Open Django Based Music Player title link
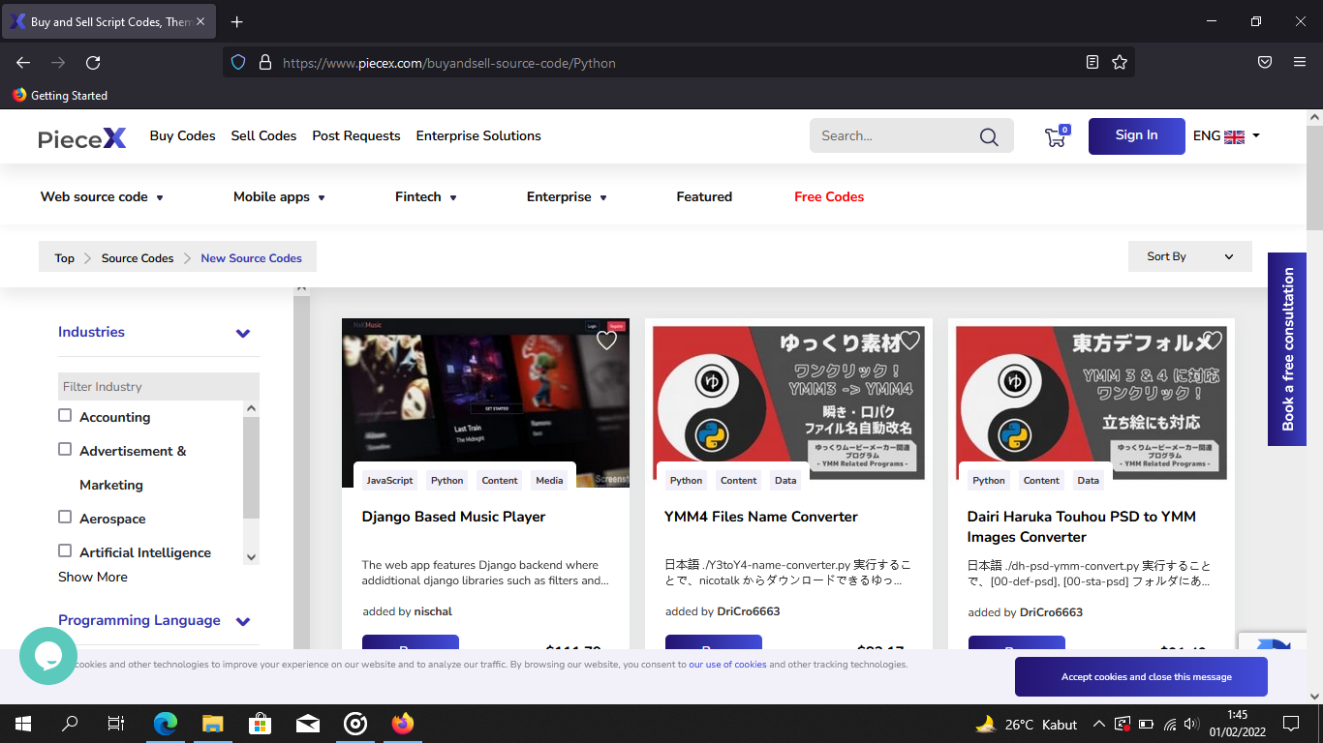Viewport: 1323px width, 743px height. point(453,517)
